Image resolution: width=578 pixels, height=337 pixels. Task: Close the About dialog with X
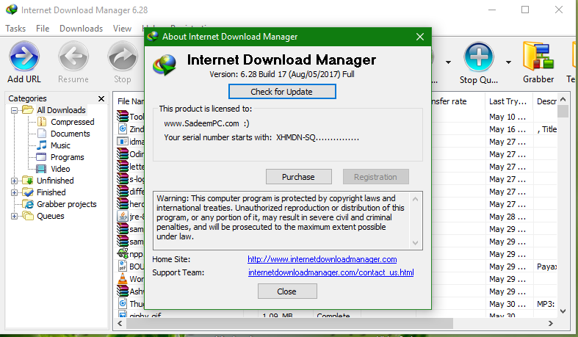tap(420, 37)
